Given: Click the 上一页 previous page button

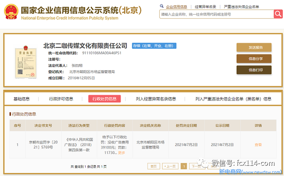Looking at the screenshot, I should [x=170, y=166].
